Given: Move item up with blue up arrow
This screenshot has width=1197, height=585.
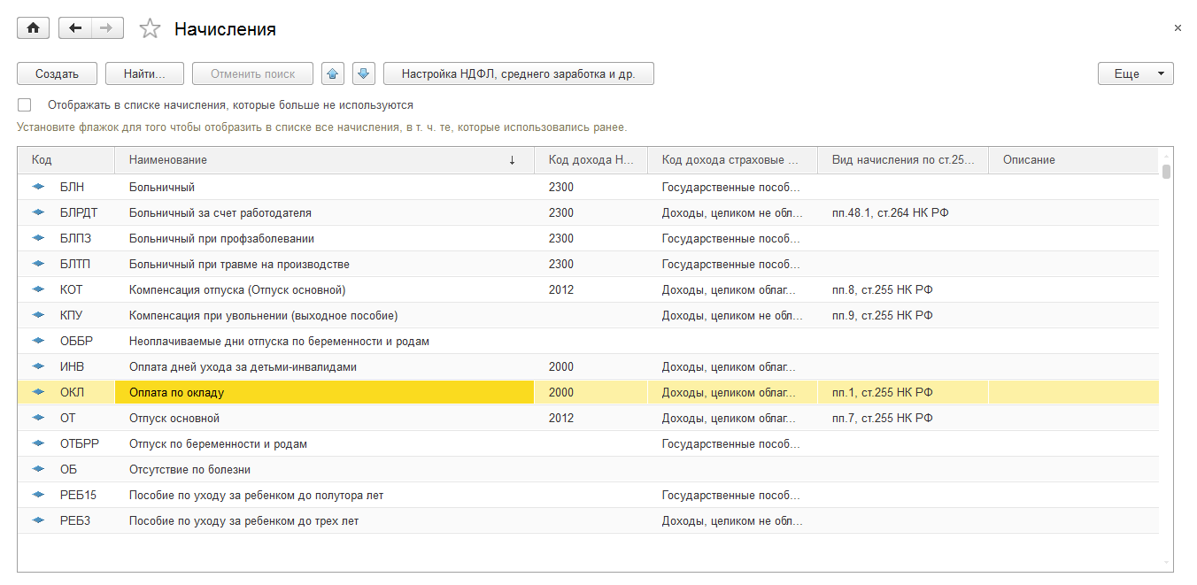Looking at the screenshot, I should point(333,74).
